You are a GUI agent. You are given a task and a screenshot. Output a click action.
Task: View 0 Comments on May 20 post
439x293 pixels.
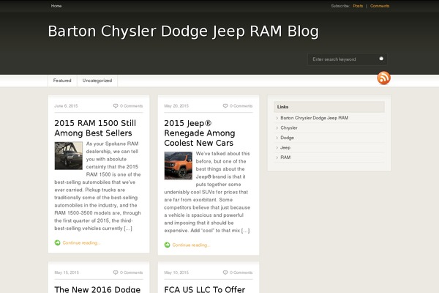(x=241, y=106)
